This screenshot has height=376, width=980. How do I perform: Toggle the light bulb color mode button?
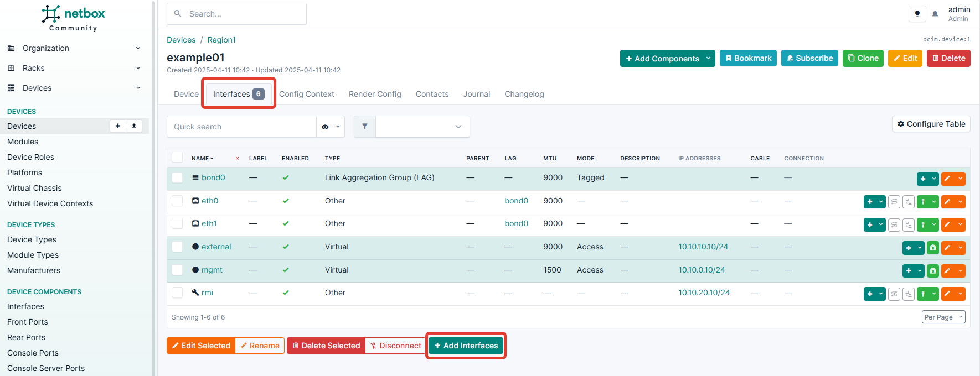(917, 14)
